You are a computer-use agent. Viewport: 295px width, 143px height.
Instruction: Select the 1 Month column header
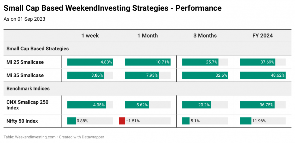coord(147,36)
